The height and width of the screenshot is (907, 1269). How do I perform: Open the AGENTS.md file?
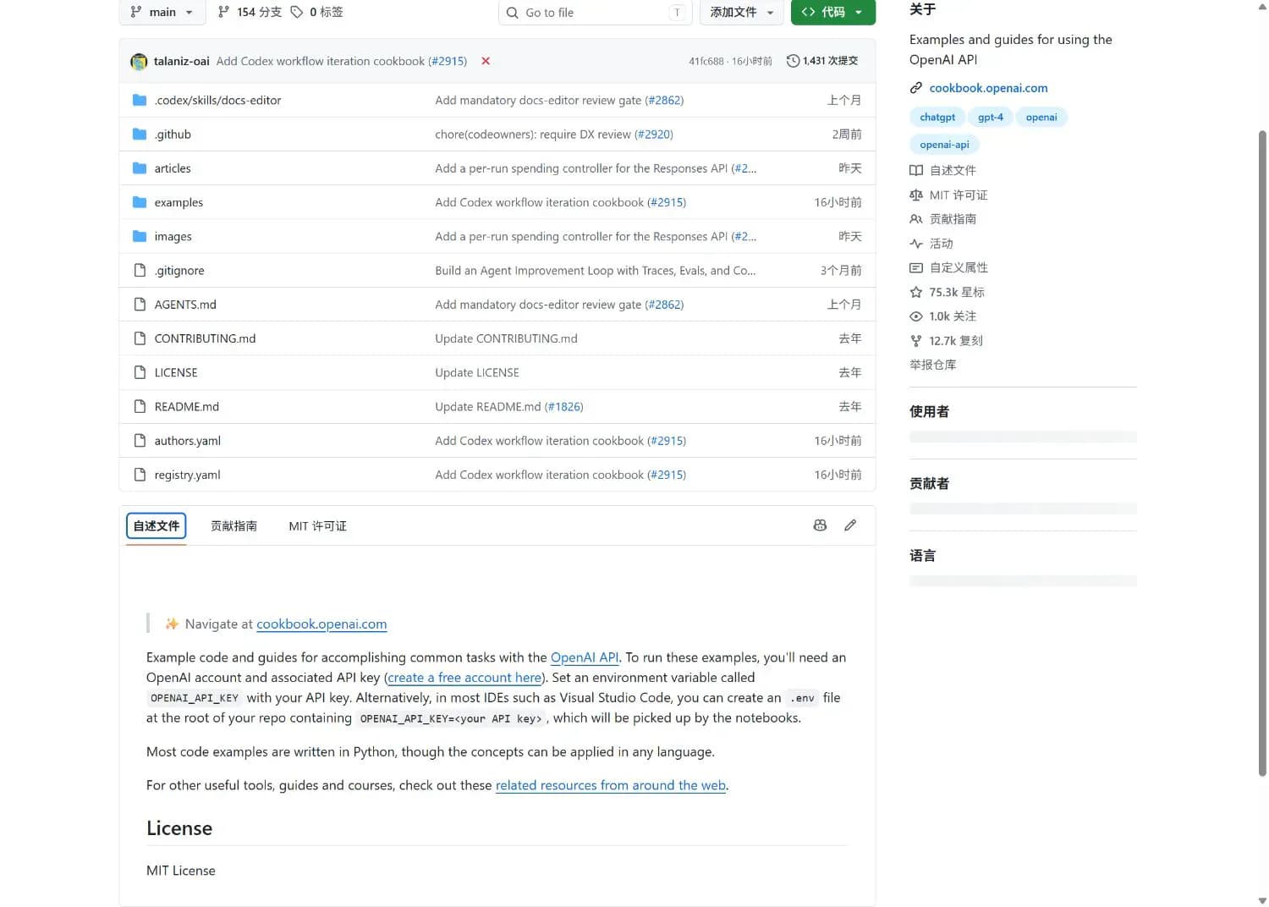(185, 305)
